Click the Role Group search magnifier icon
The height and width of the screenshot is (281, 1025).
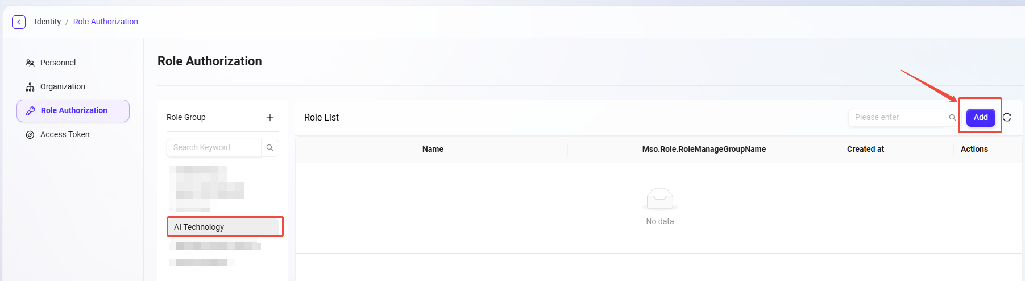(270, 148)
